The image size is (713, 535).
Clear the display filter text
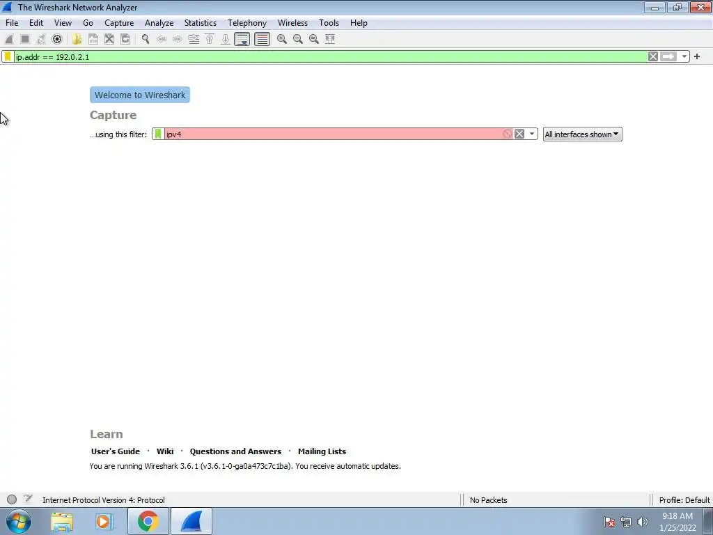click(653, 56)
